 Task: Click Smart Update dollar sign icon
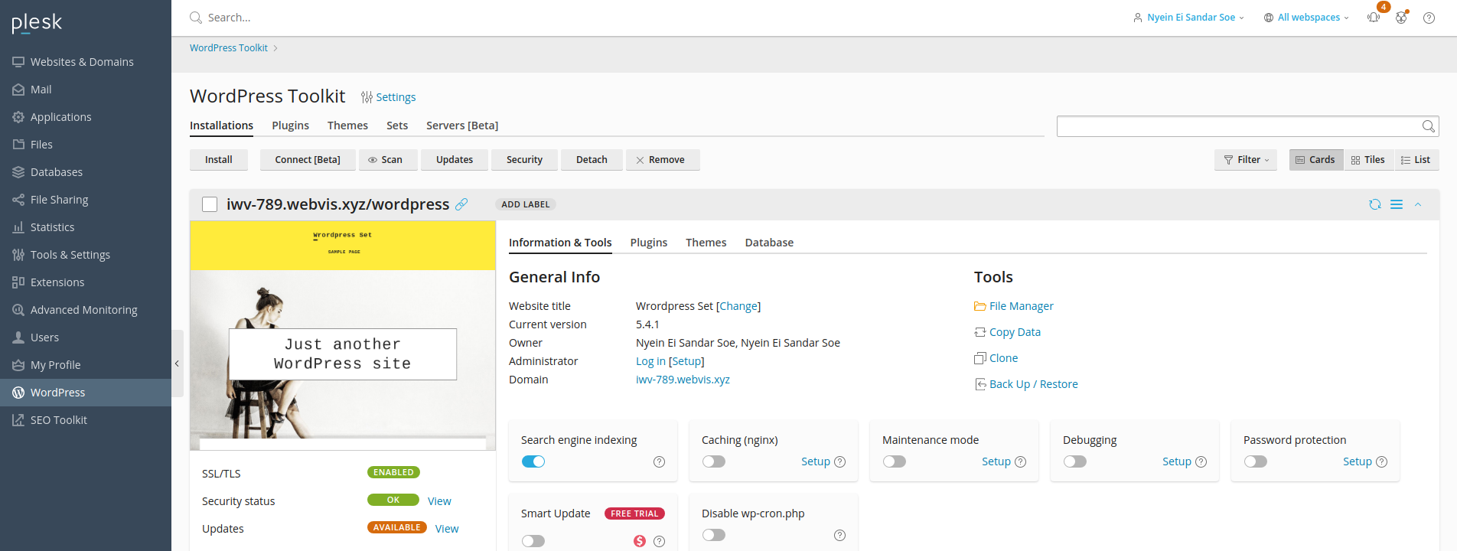pos(640,541)
